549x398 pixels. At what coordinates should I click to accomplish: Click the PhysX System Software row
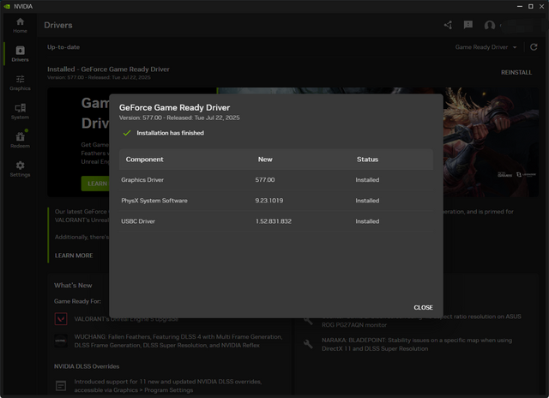tap(276, 201)
